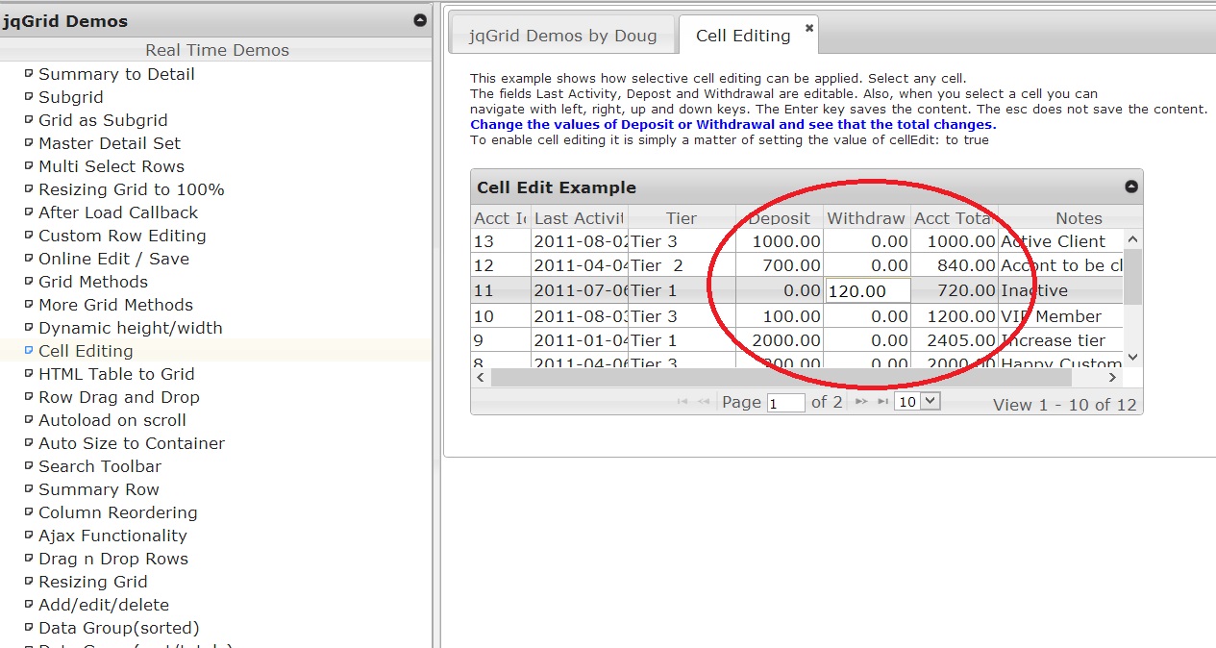Open Online Edit / Save demo
This screenshot has width=1216, height=648.
pos(113,259)
